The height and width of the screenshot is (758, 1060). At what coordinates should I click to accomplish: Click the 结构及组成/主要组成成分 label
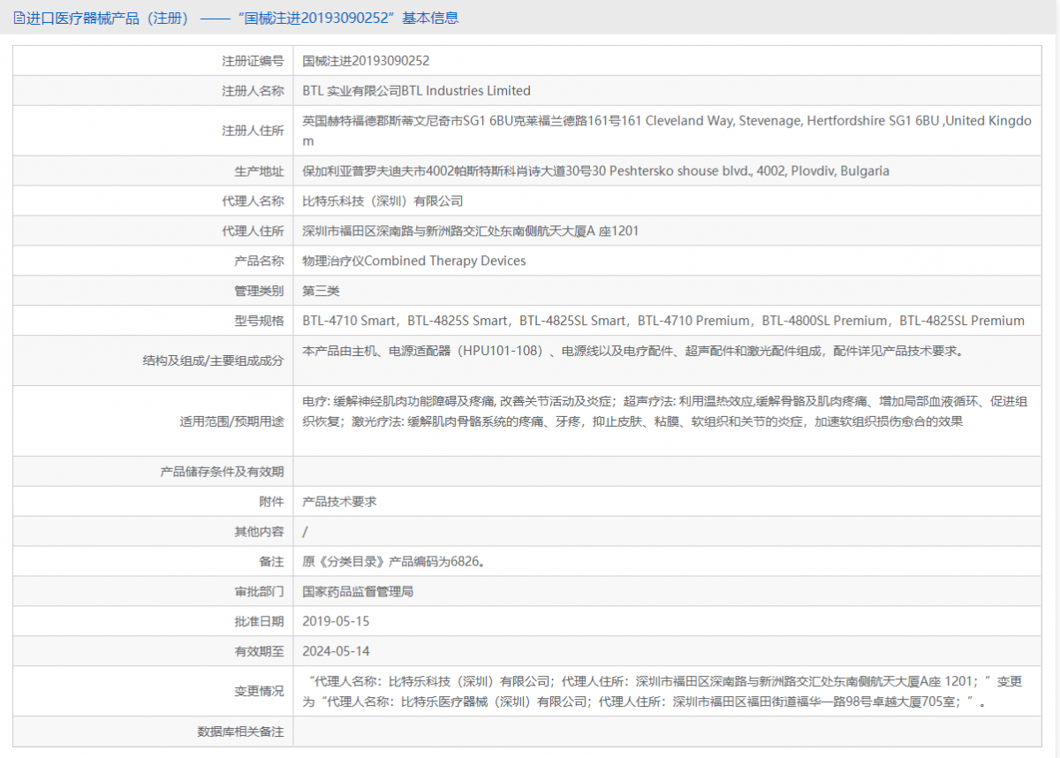pos(213,360)
